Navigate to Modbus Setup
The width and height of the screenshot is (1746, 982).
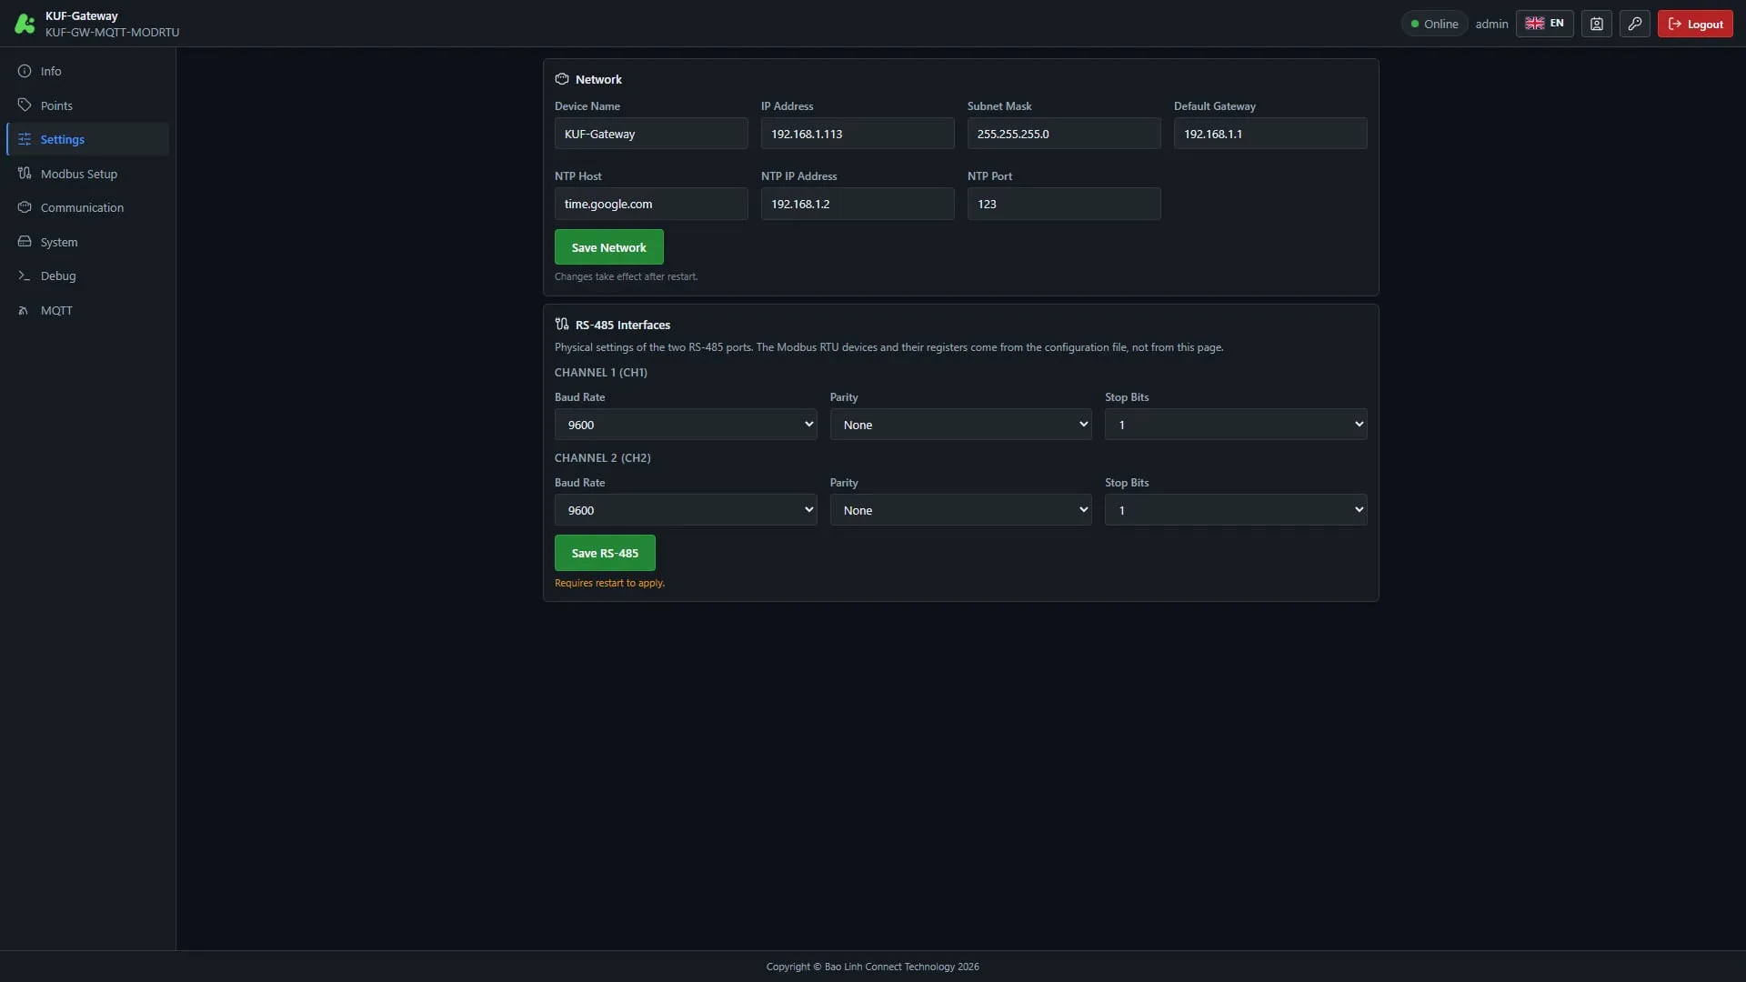[87, 174]
